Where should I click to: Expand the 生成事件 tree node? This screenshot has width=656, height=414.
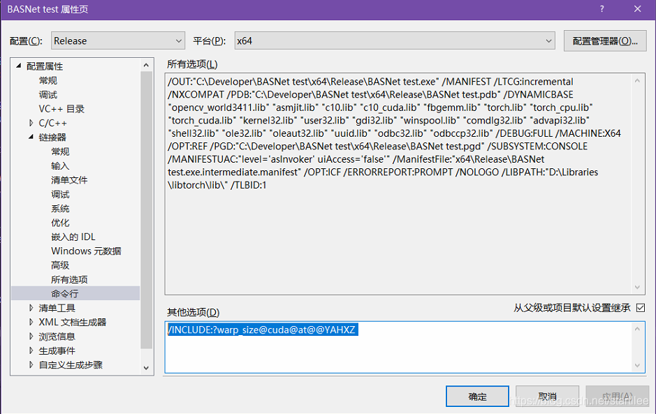pyautogui.click(x=31, y=350)
